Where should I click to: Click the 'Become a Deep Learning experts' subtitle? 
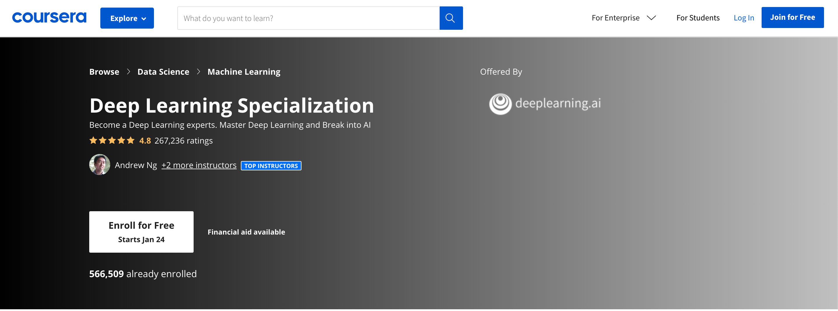230,125
